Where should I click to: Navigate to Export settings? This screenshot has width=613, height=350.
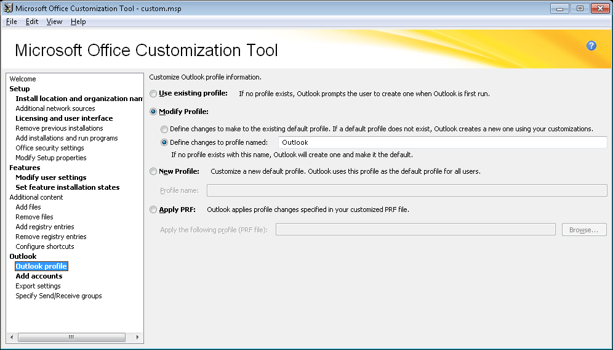38,286
